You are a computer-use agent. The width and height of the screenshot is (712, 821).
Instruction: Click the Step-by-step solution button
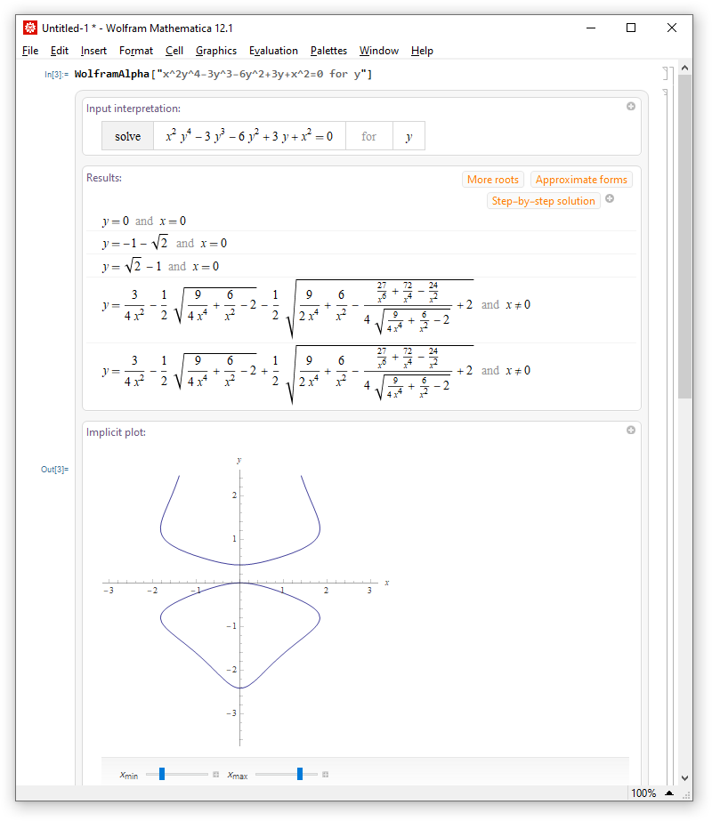click(543, 201)
